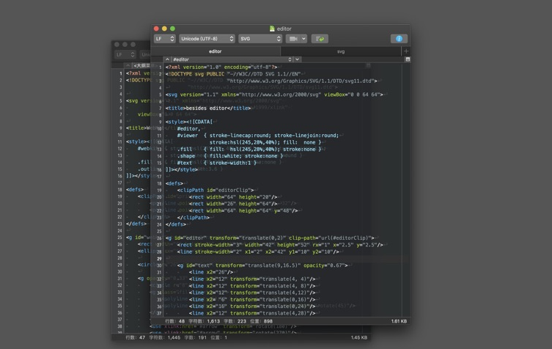Screen dimensions: 552x349
Task: Open the arrow menu beside the camera icon
Action: pos(303,39)
